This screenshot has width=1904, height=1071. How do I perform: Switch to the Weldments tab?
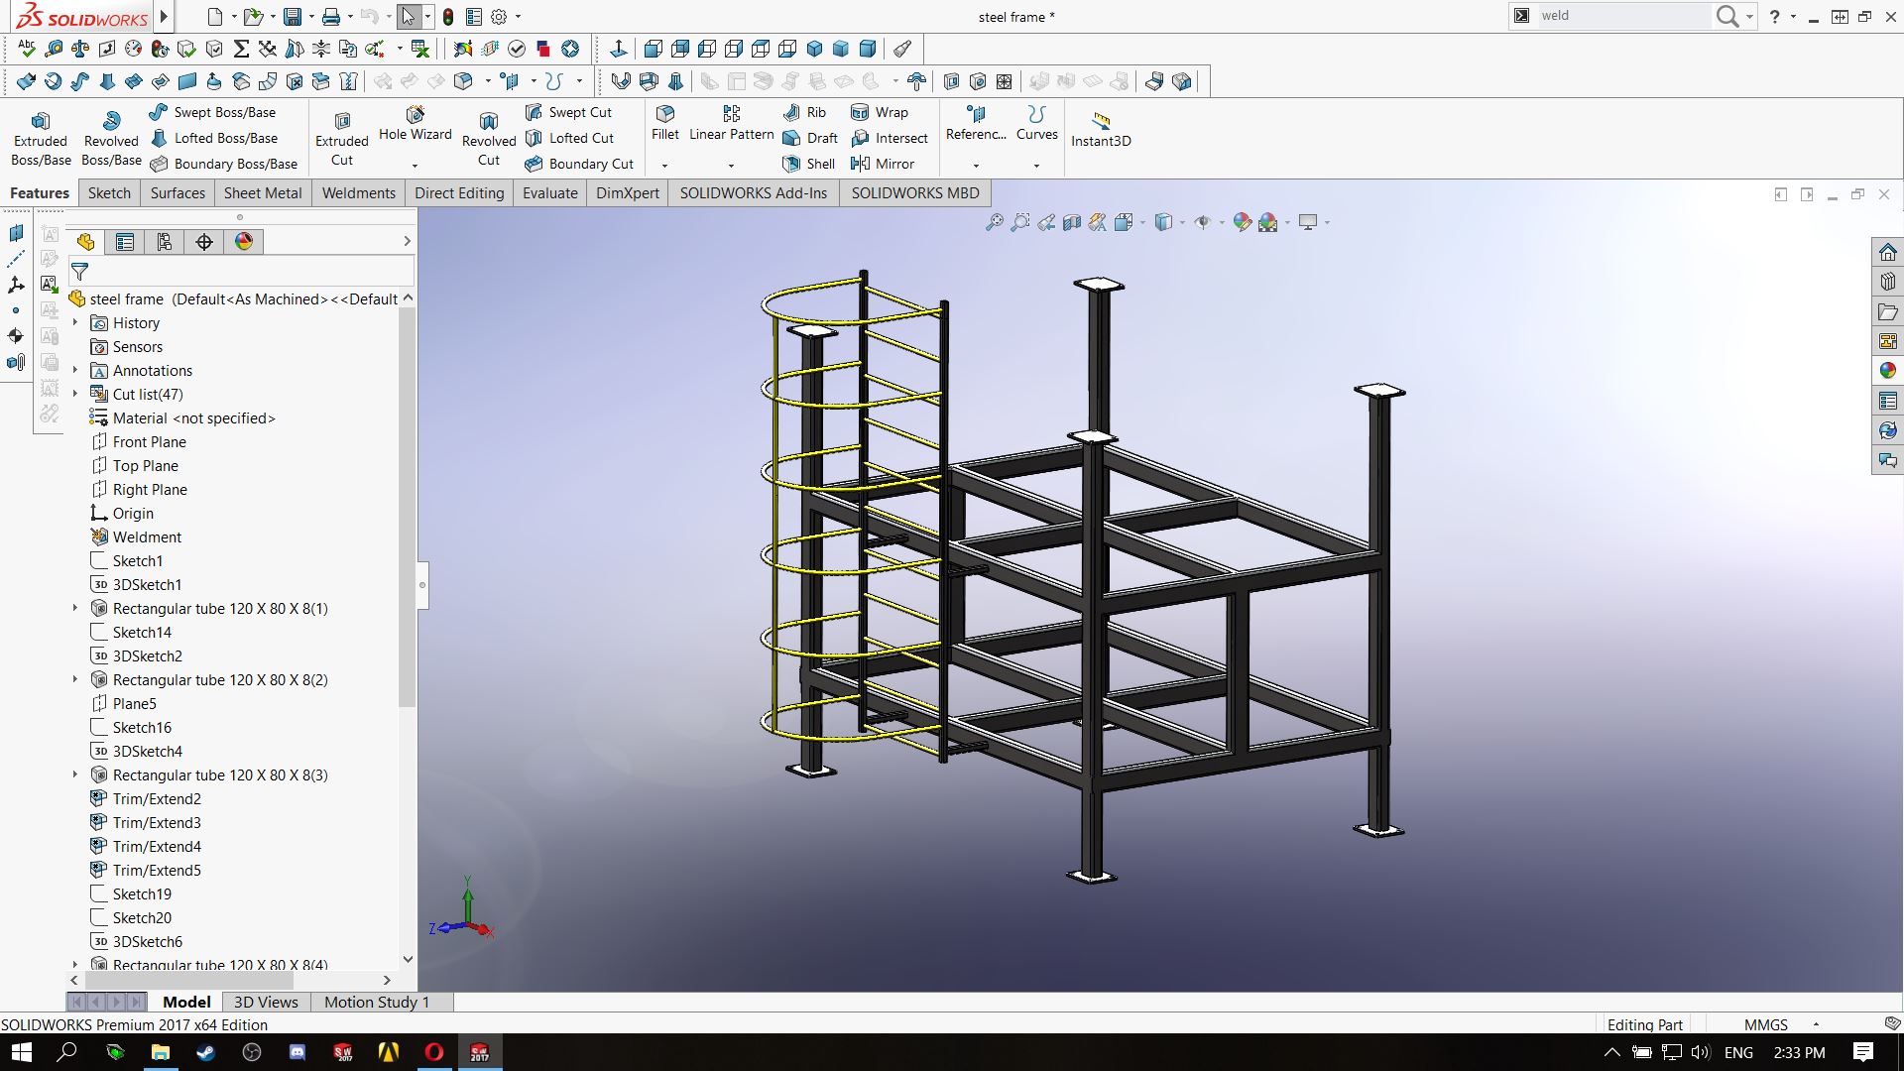(x=358, y=192)
